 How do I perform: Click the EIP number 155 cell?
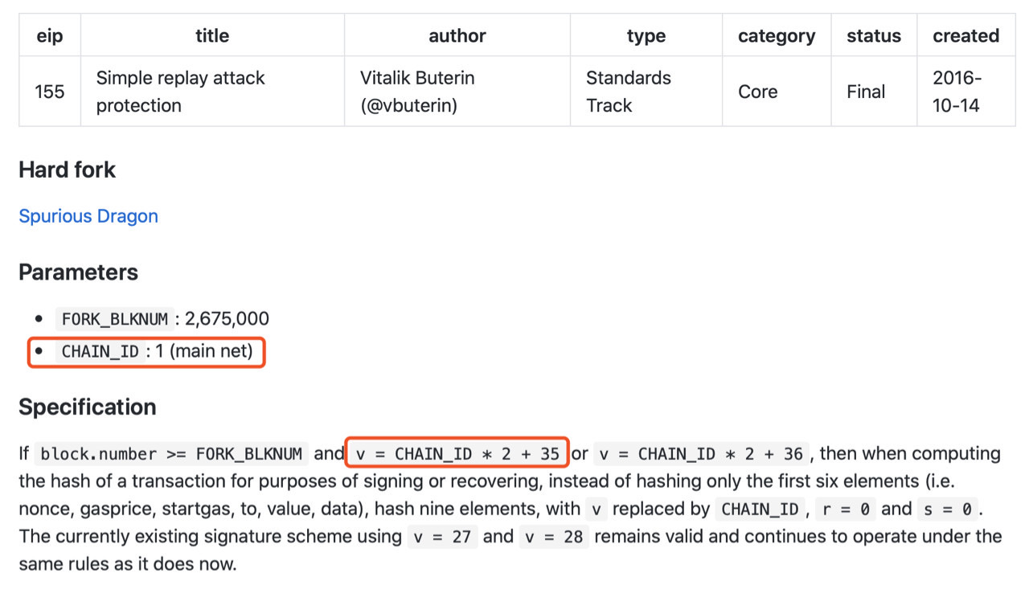[x=50, y=92]
